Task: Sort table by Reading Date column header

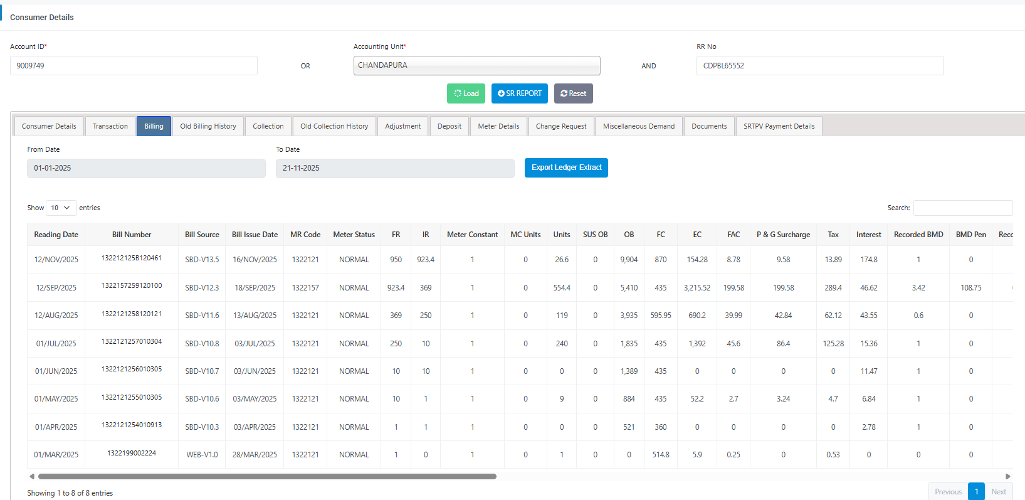Action: click(x=56, y=235)
